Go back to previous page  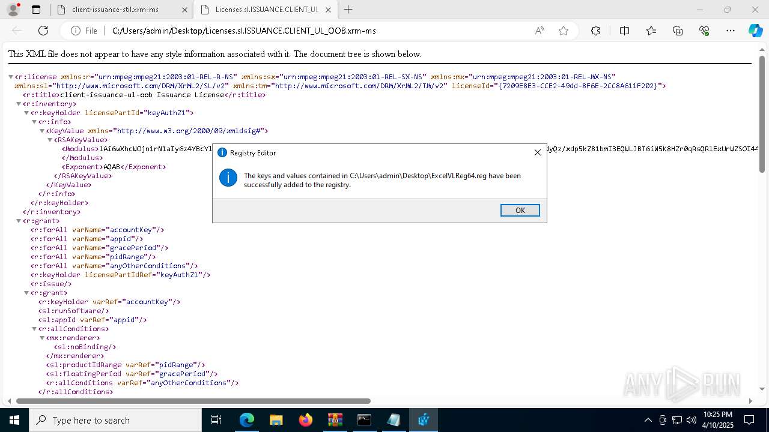[17, 31]
